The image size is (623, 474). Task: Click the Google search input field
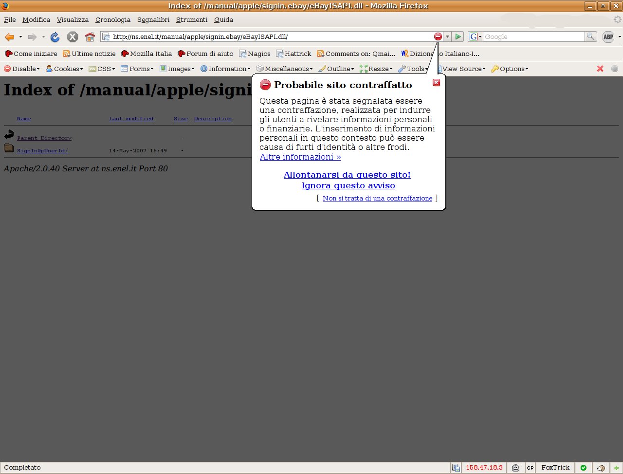pyautogui.click(x=533, y=36)
